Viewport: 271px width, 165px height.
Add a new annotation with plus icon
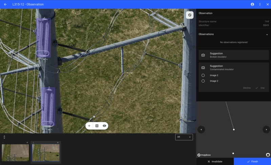coord(89,126)
